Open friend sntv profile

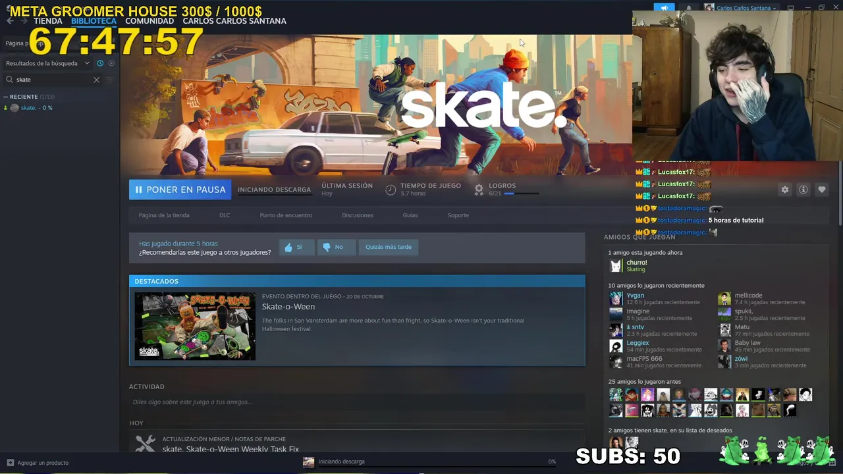(636, 327)
